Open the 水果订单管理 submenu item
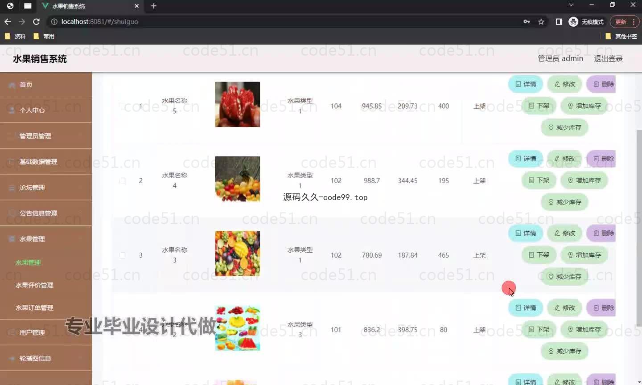 pos(34,308)
